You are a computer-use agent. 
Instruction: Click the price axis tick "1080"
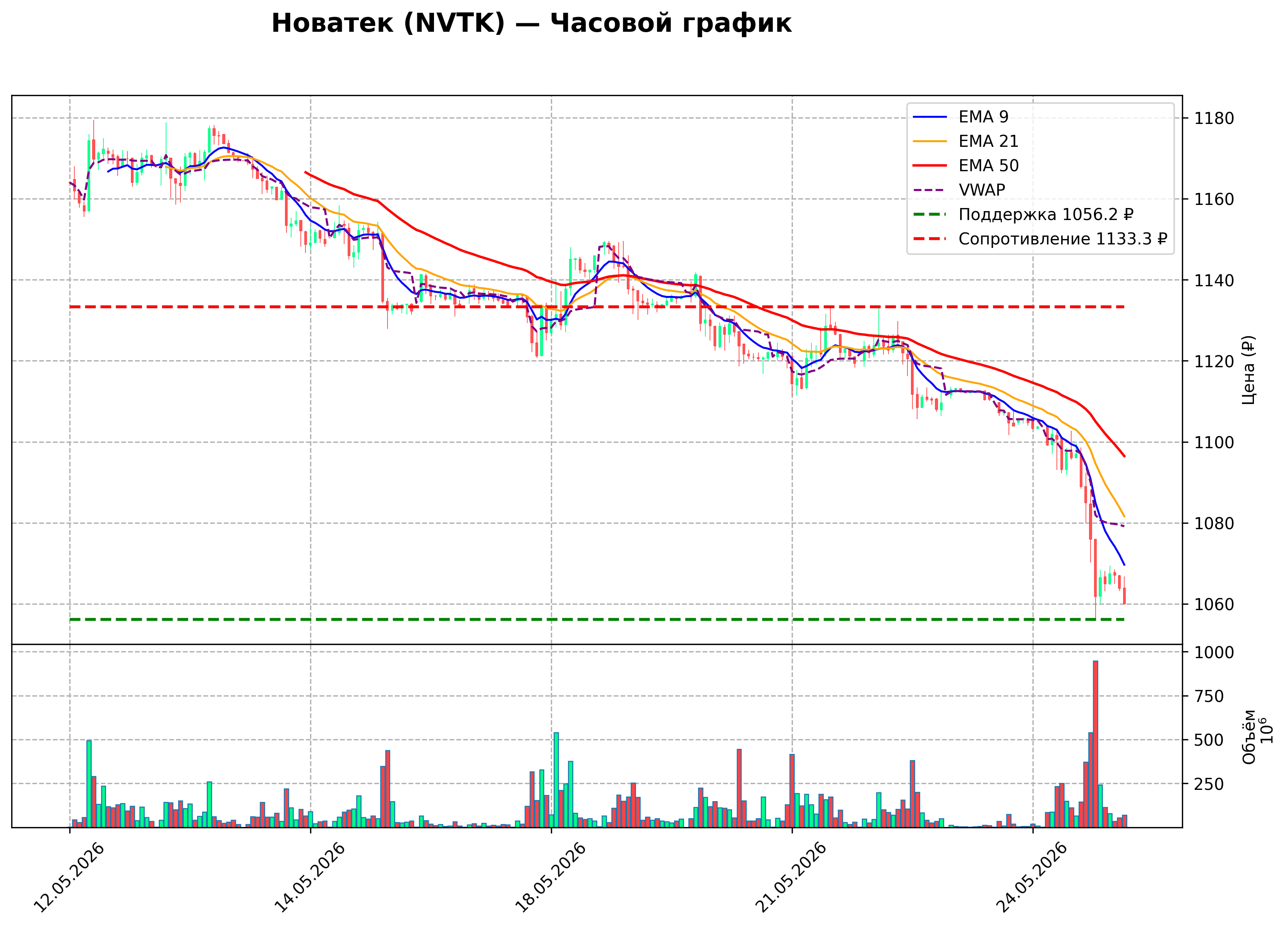pyautogui.click(x=1214, y=523)
